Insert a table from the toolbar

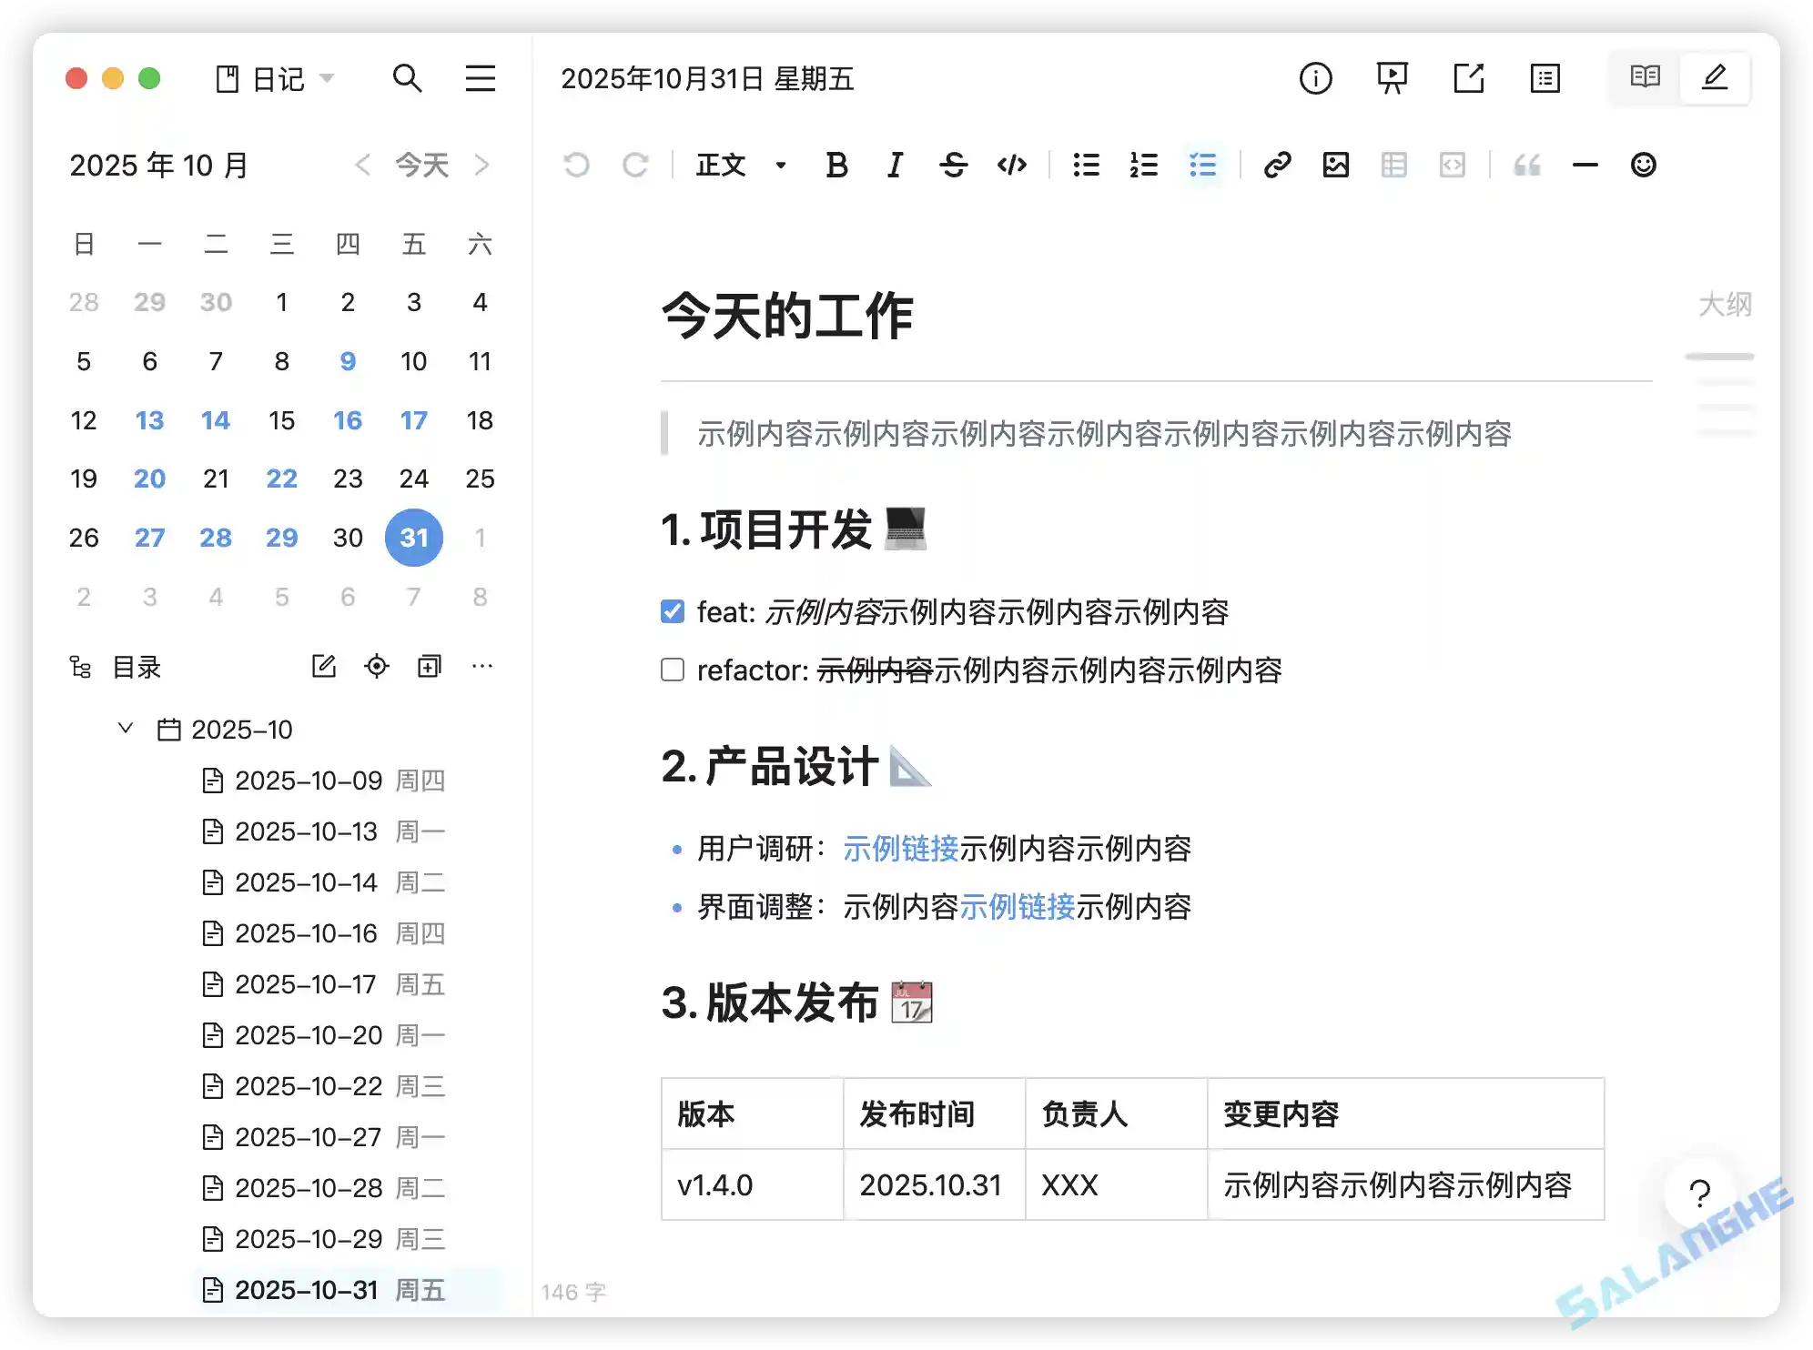[x=1393, y=165]
